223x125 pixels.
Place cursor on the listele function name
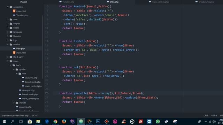click(x=79, y=41)
